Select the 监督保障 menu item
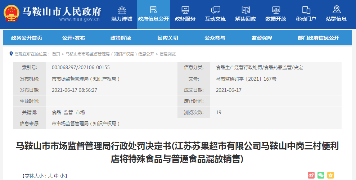This screenshot has height=180, width=356. click(x=262, y=38)
